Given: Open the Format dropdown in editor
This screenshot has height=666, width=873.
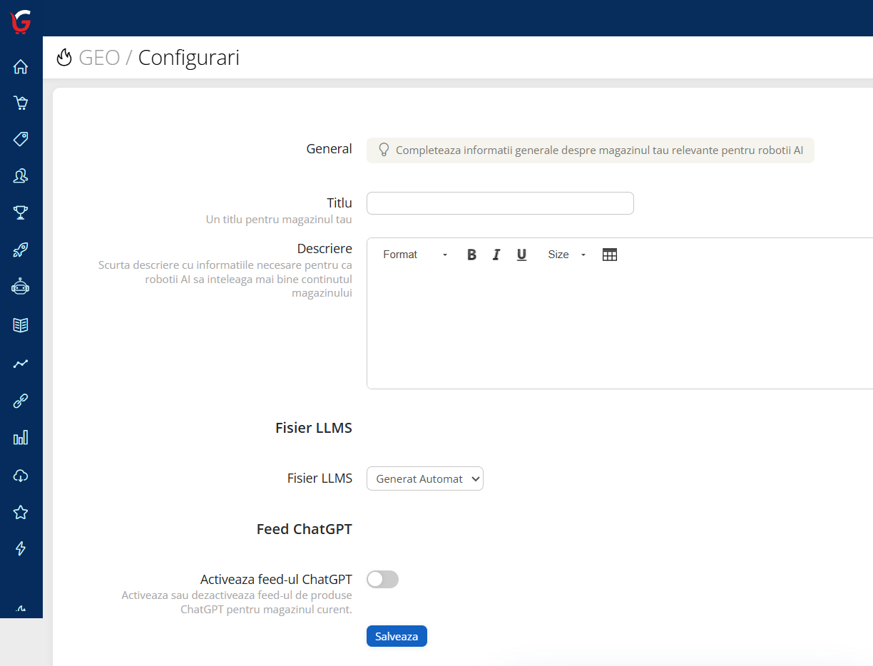Looking at the screenshot, I should pyautogui.click(x=415, y=255).
